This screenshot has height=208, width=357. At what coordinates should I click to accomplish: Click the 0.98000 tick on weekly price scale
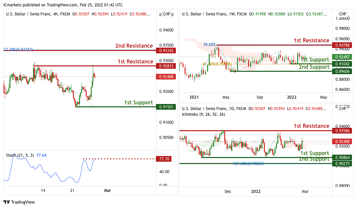(343, 29)
